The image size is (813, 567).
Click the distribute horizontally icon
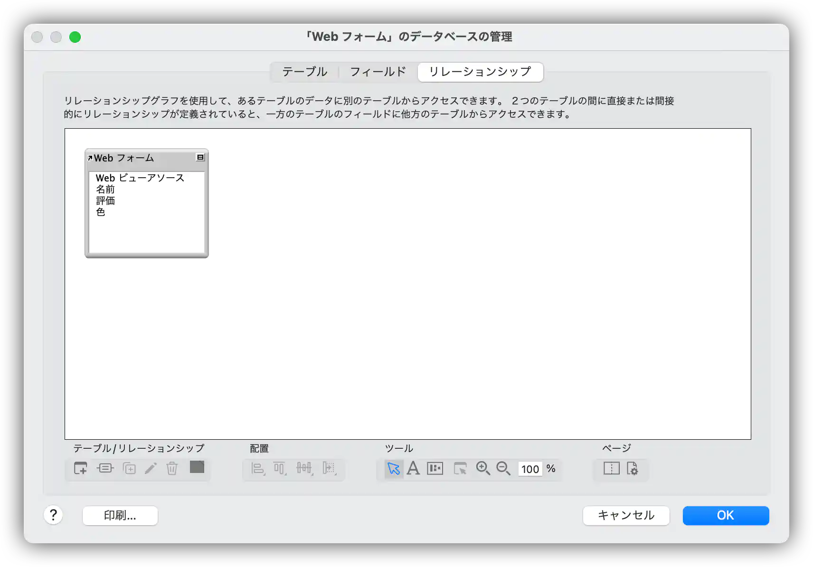pos(304,469)
